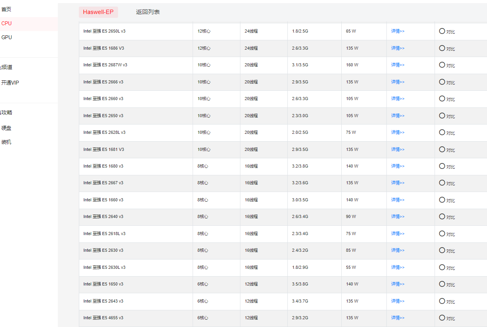
Task: View details of E5 2618L v3
Action: click(398, 234)
